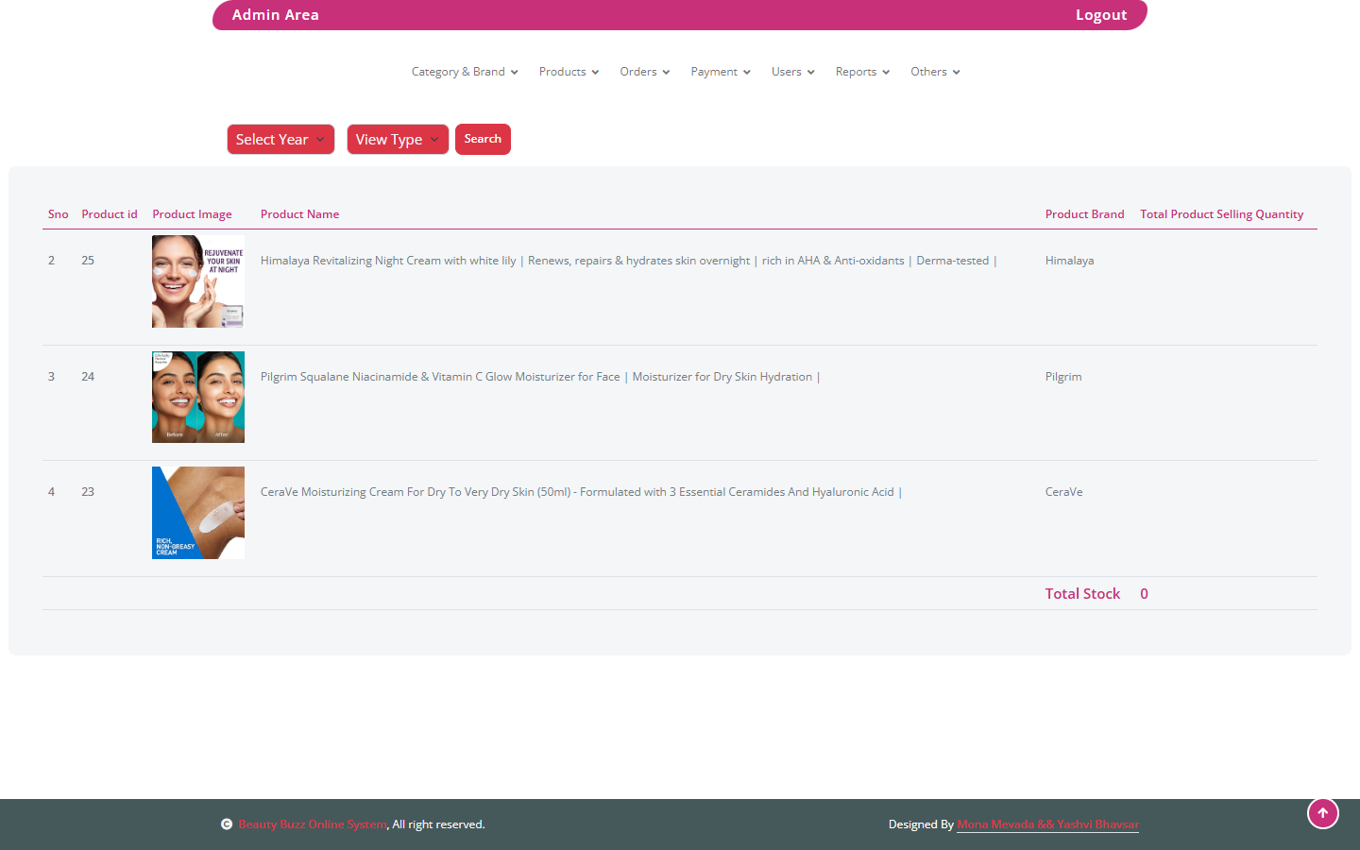
Task: Click the Total Stock label
Action: coord(1082,594)
